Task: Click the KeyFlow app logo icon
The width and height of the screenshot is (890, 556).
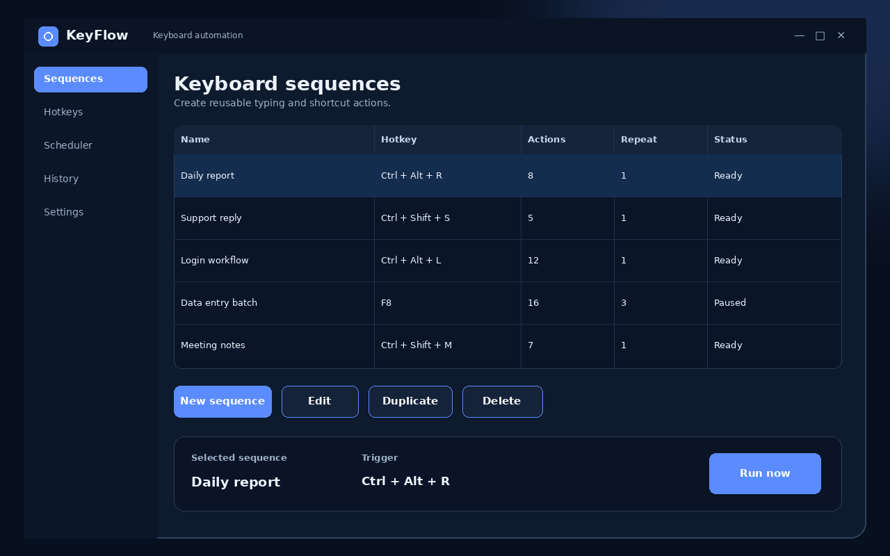Action: click(x=48, y=36)
